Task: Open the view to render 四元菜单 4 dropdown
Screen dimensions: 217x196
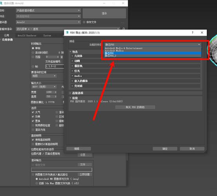Action: click(x=68, y=29)
